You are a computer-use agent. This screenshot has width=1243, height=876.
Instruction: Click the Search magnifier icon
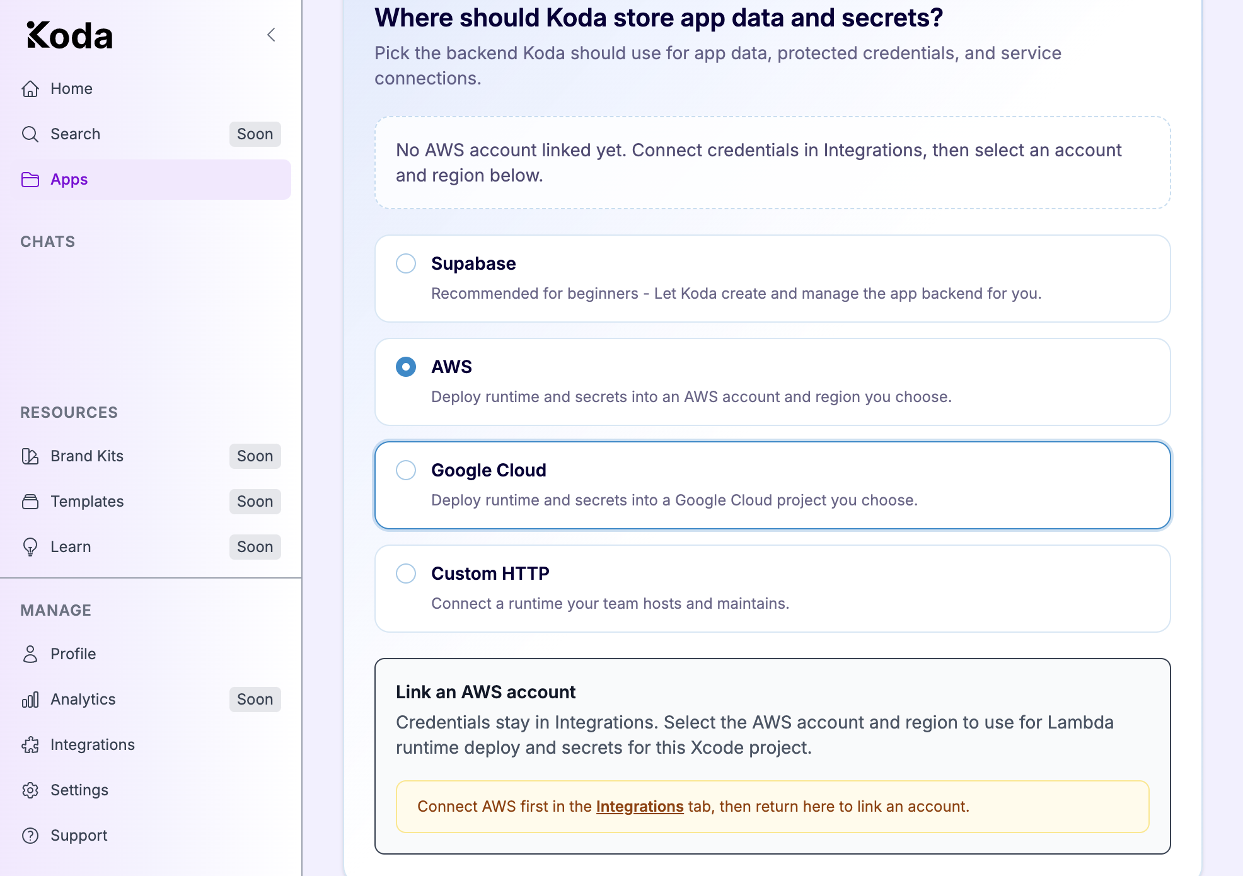coord(30,134)
